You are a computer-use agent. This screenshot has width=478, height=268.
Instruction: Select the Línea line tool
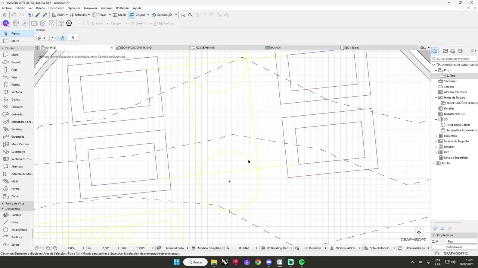pos(17,222)
